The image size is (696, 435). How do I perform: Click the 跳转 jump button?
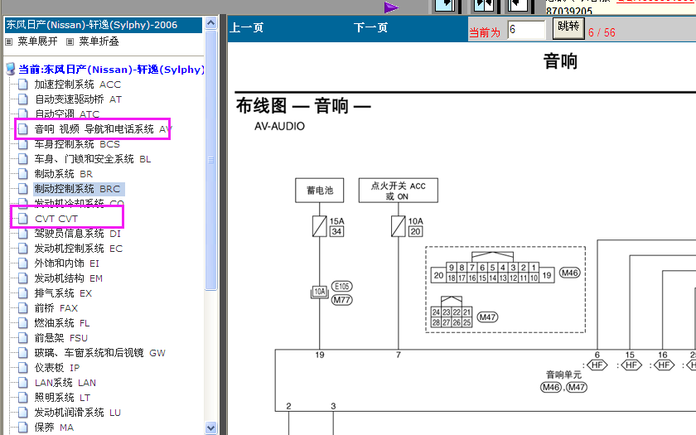(568, 27)
